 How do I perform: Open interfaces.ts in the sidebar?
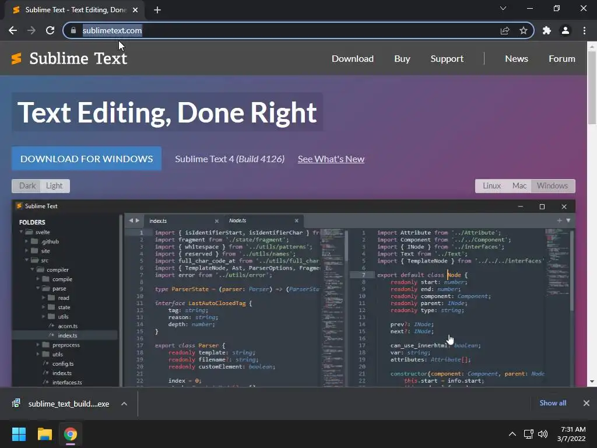(67, 383)
